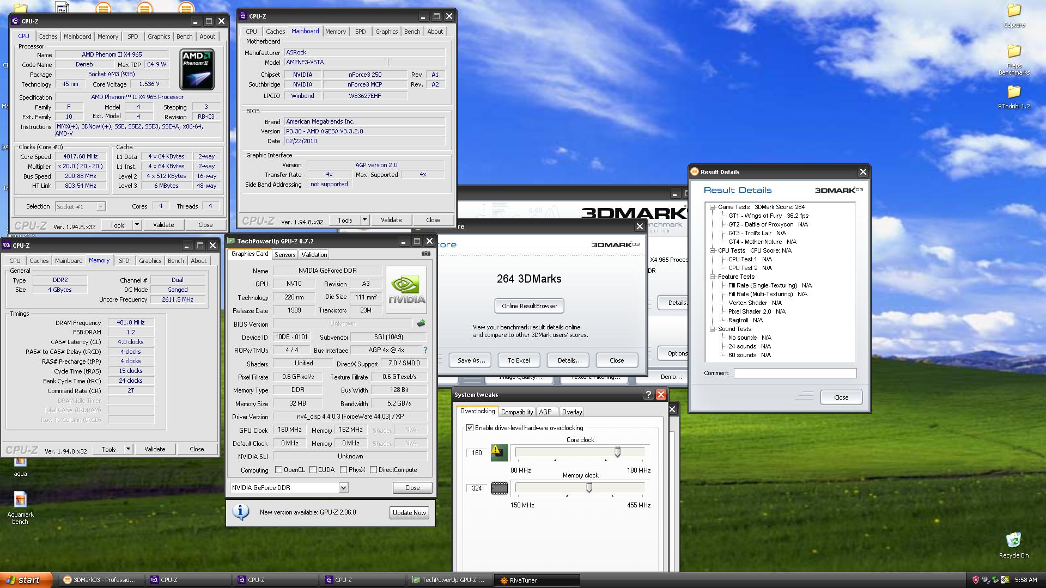Viewport: 1046px width, 588px height.
Task: Click the System tweaks help question button
Action: pos(648,395)
